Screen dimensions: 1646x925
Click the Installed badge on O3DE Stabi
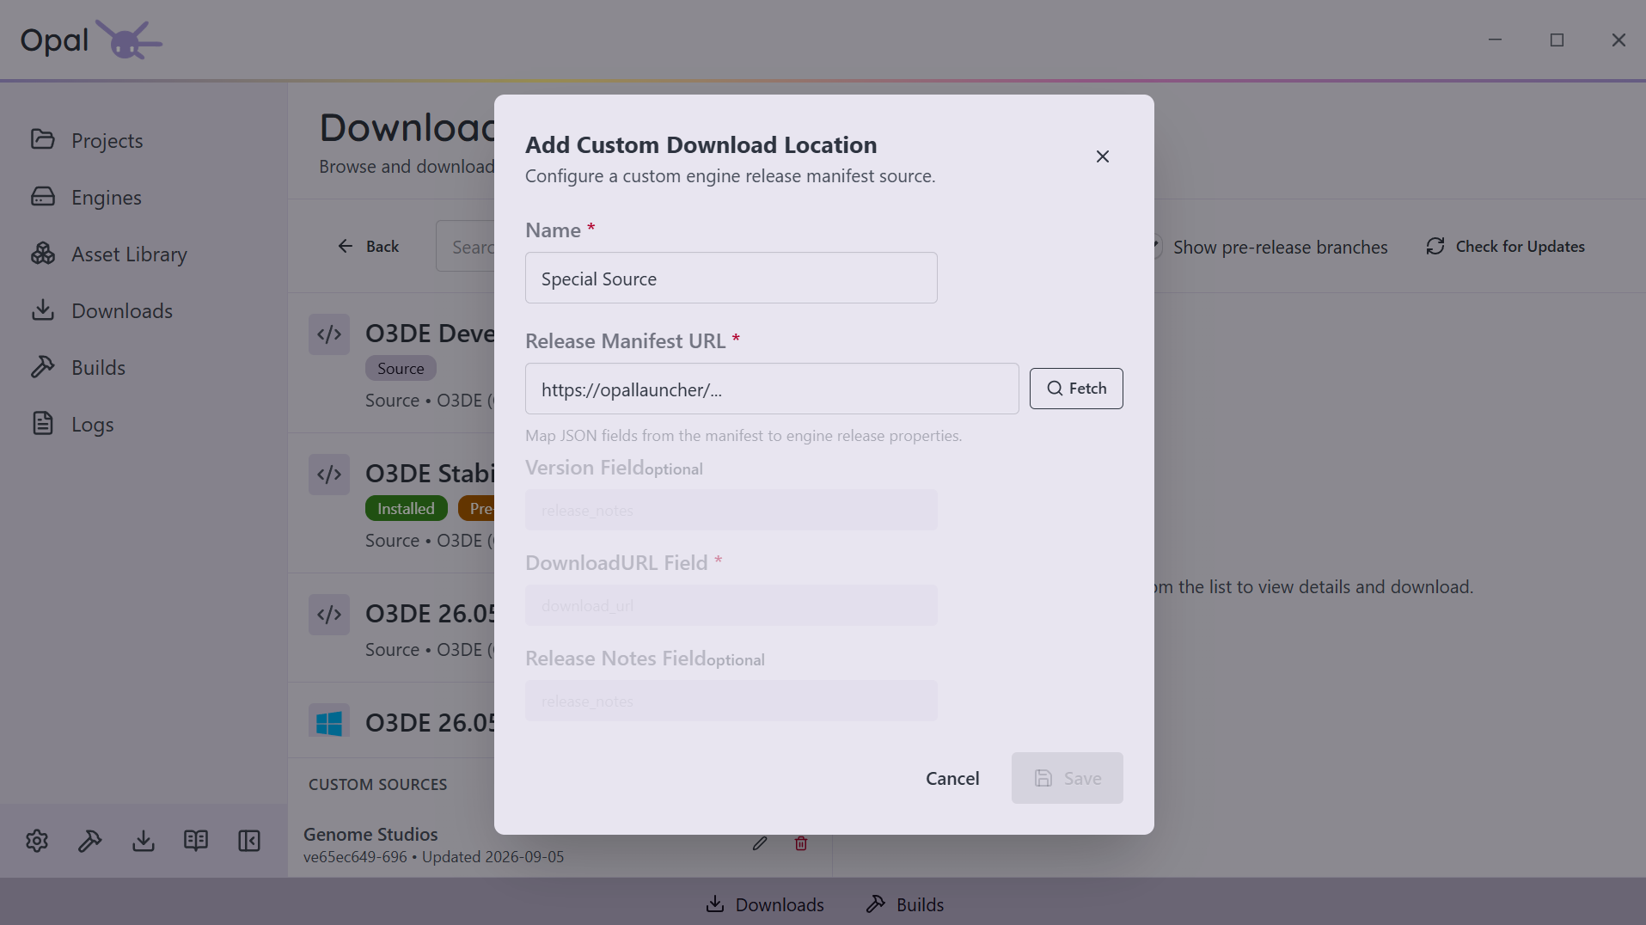pyautogui.click(x=407, y=509)
